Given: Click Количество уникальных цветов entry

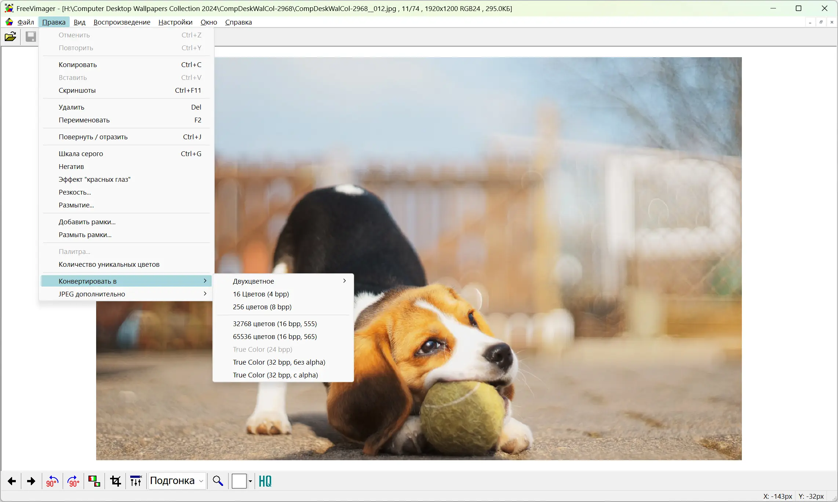Looking at the screenshot, I should (x=109, y=264).
